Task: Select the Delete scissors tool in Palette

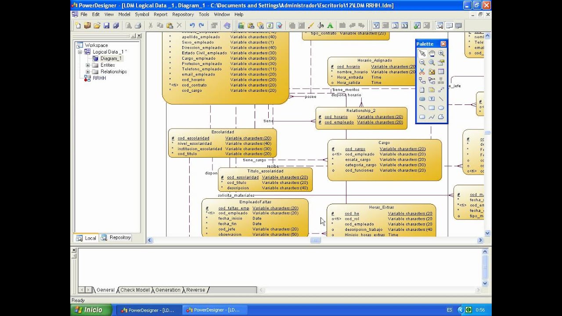Action: tap(422, 72)
